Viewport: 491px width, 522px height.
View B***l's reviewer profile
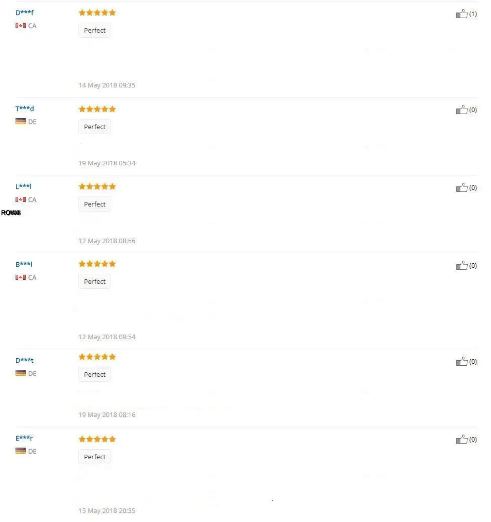click(x=24, y=264)
